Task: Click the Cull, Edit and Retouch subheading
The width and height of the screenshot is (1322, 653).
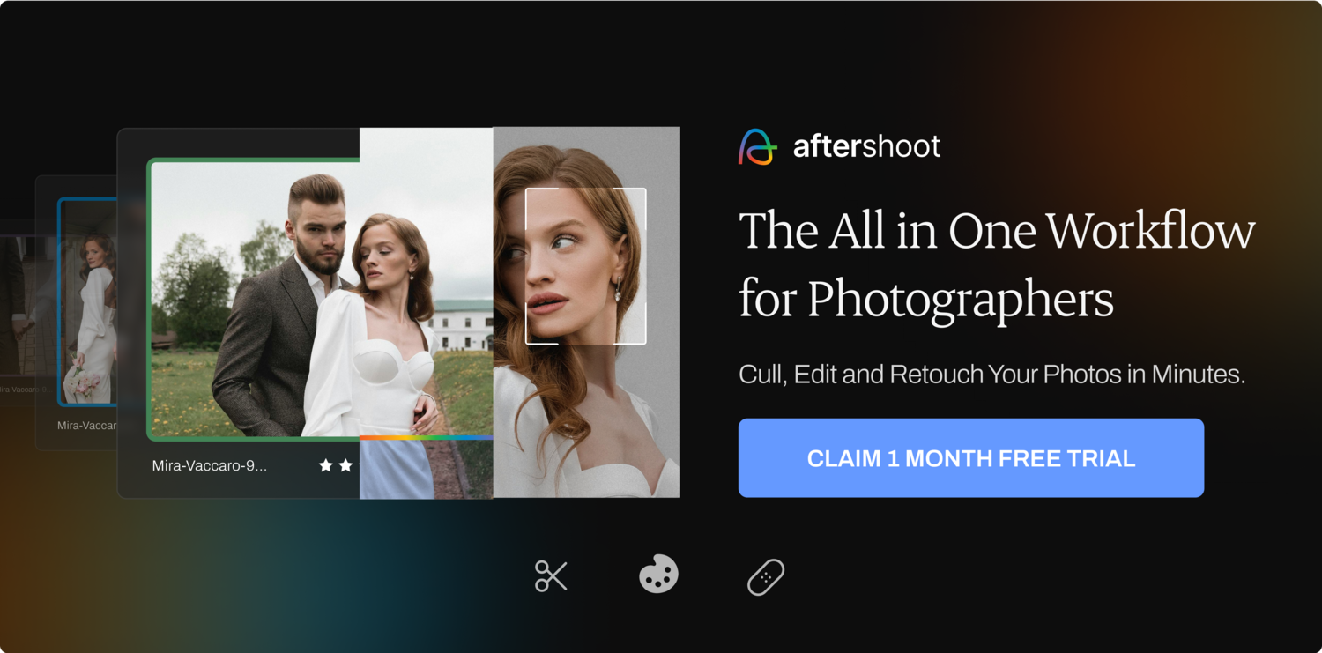Action: pyautogui.click(x=991, y=375)
